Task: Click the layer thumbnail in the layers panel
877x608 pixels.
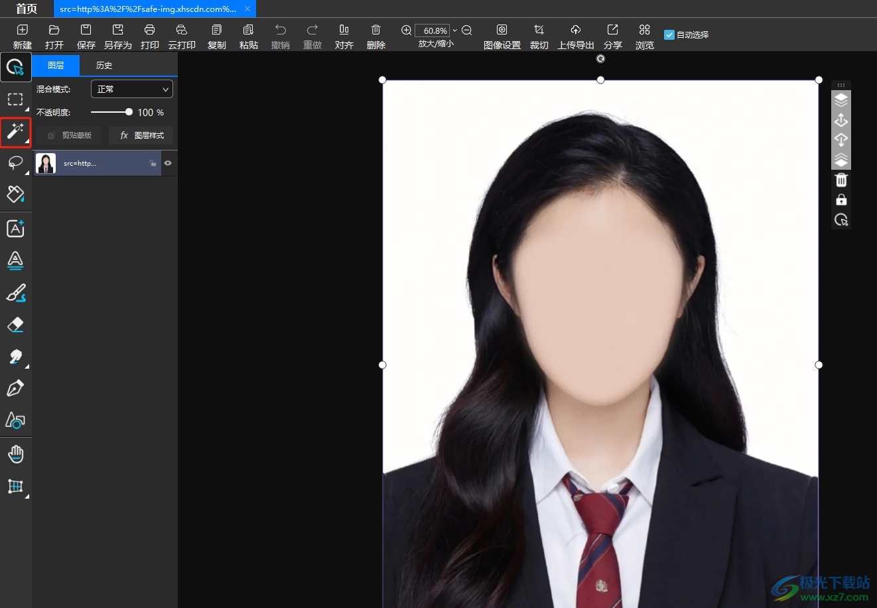Action: (x=46, y=163)
